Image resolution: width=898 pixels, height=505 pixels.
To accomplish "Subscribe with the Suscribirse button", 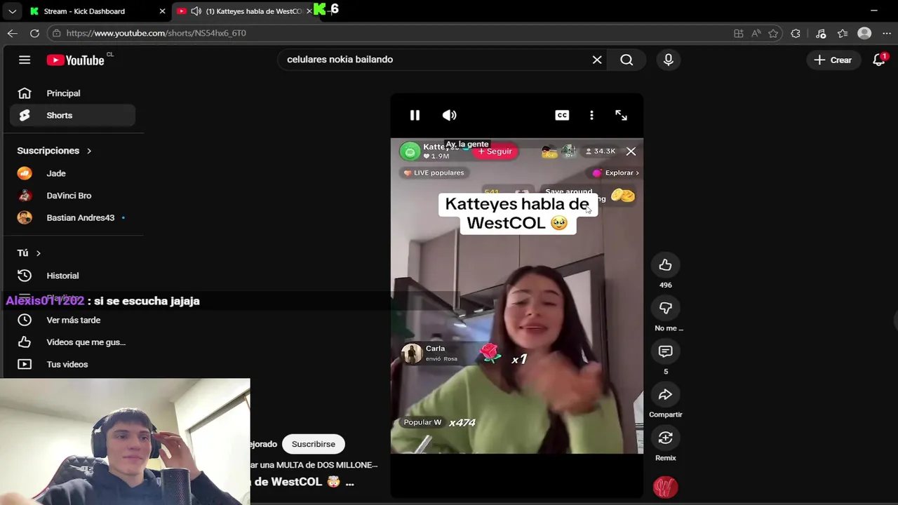I will pos(313,444).
